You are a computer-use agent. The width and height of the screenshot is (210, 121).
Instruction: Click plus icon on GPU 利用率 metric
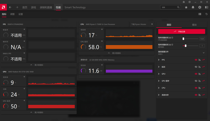[24, 77]
